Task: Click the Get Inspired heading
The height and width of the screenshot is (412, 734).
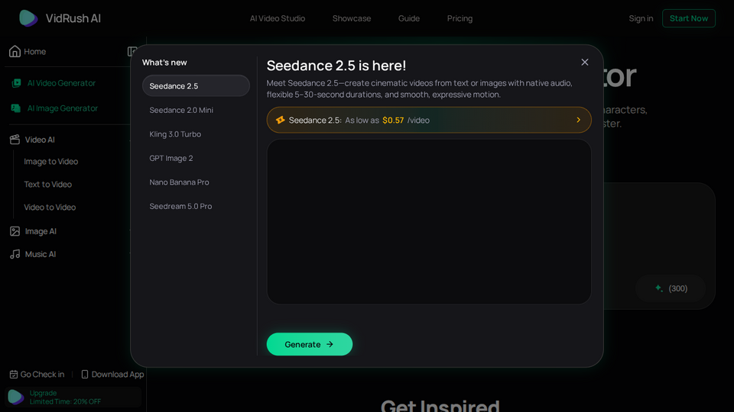Action: click(440, 405)
